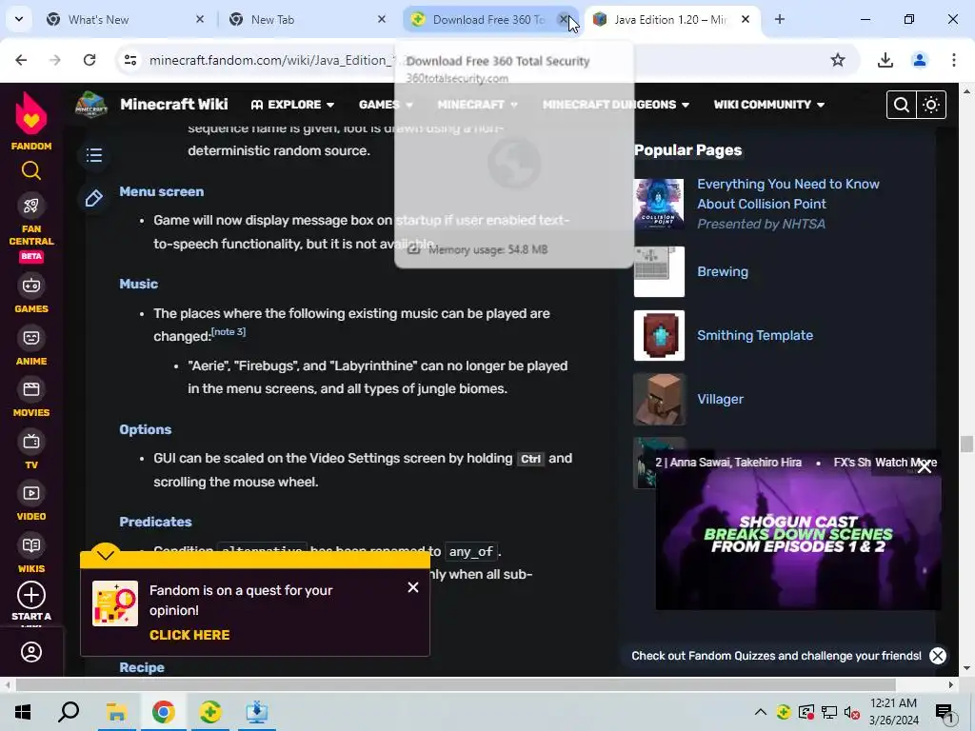This screenshot has width=975, height=731.
Task: Open the Movies clapperboard icon
Action: coord(31,389)
